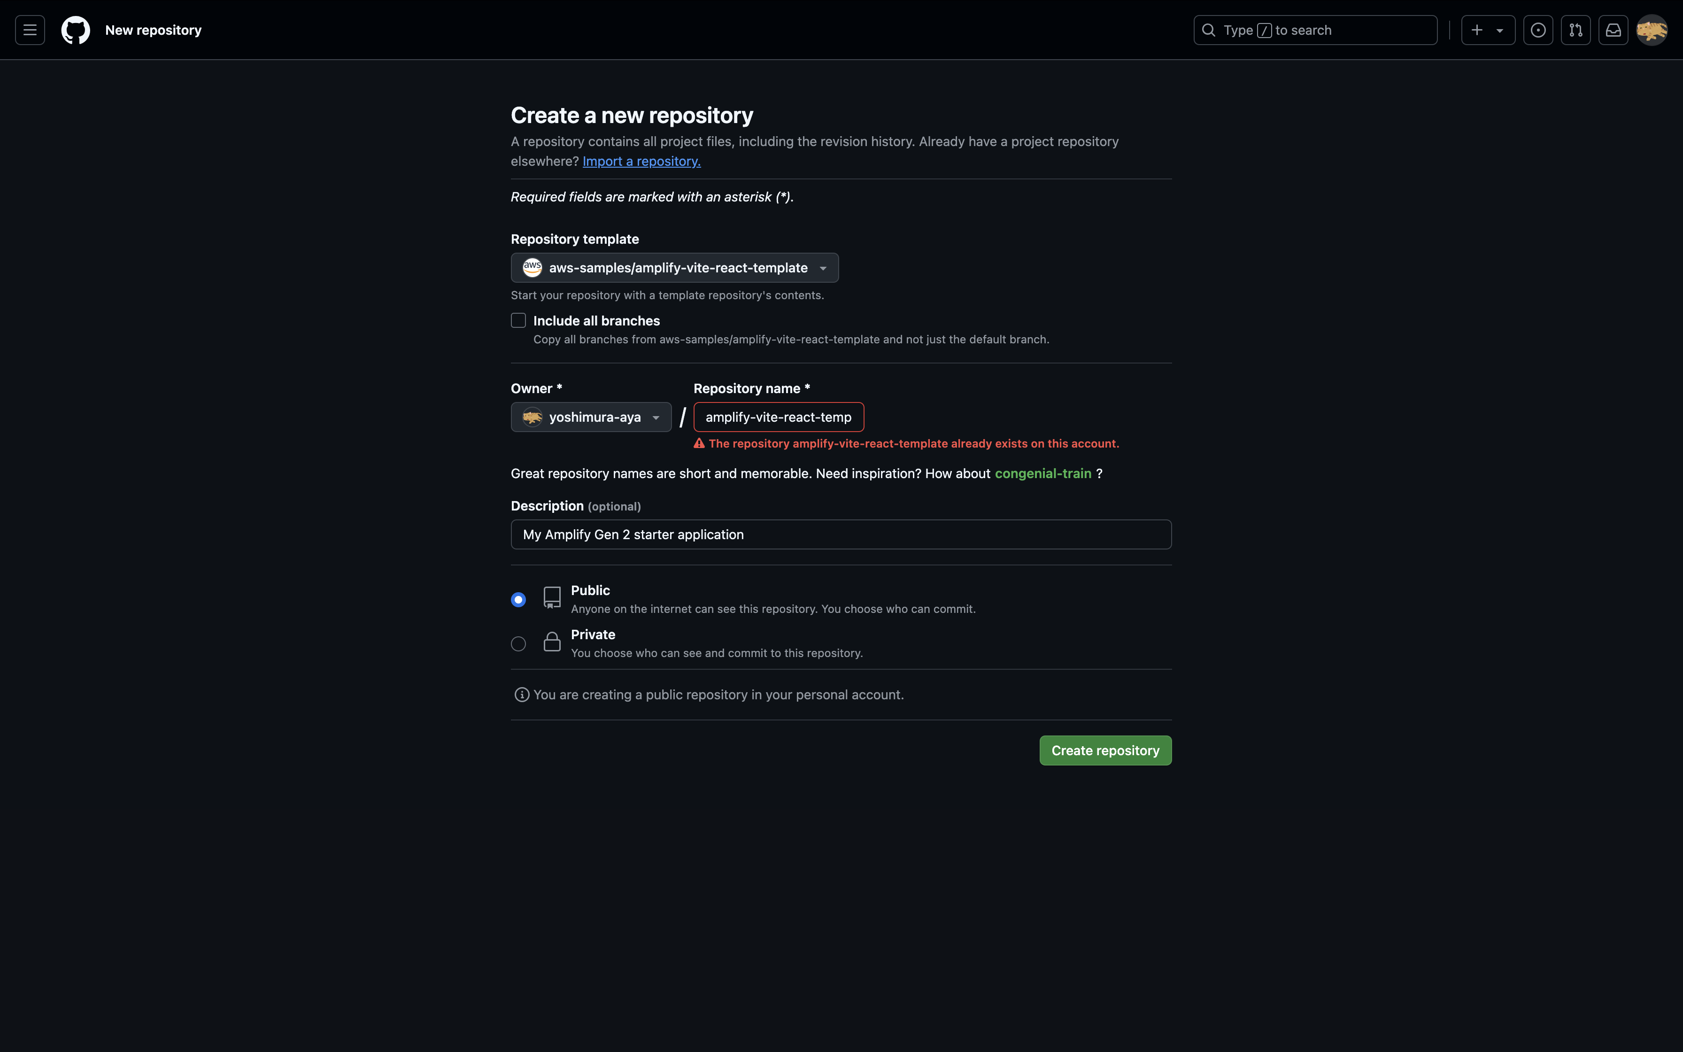Click the plus create-new icon

tap(1476, 30)
